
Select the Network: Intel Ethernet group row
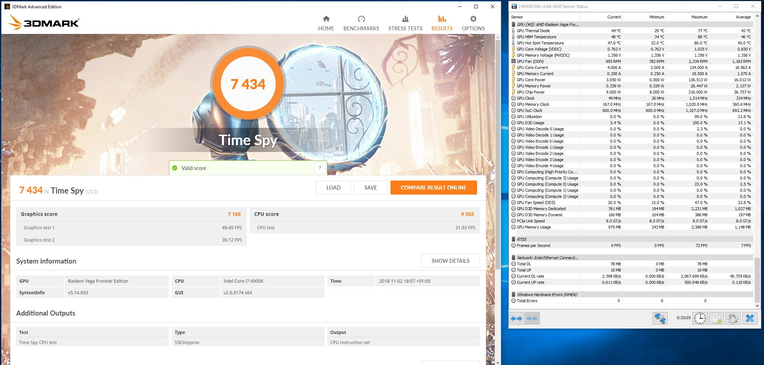click(632, 258)
